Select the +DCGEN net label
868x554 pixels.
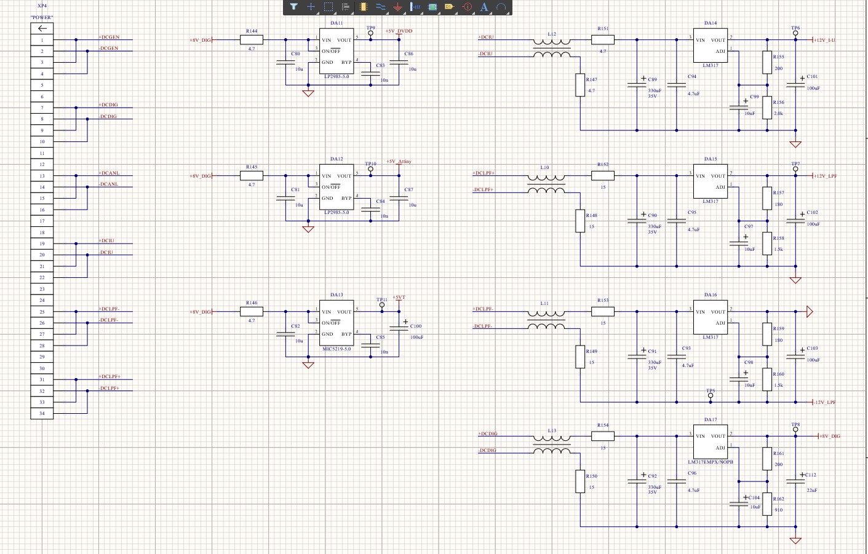pos(109,37)
